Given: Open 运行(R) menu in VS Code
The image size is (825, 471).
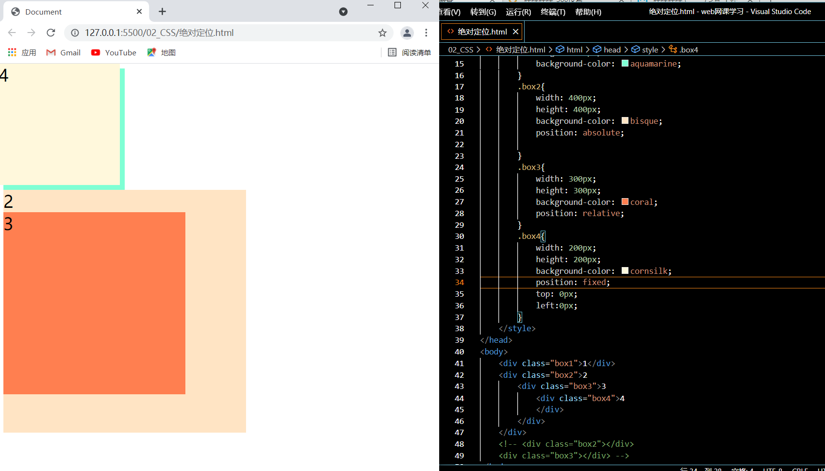Looking at the screenshot, I should click(x=518, y=12).
